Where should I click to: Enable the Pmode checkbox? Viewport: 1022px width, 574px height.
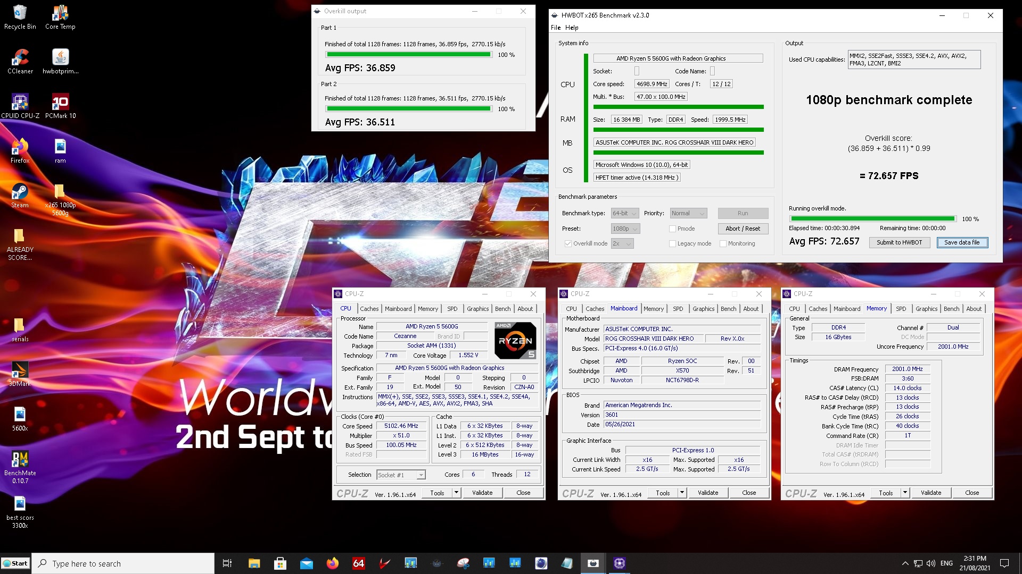tap(672, 229)
